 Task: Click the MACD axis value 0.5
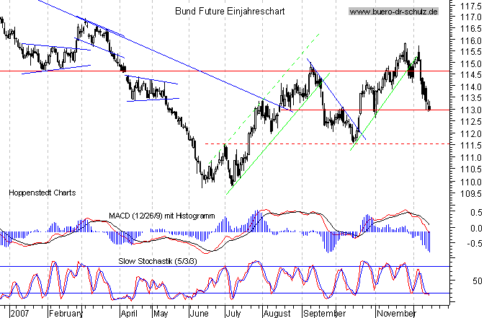point(476,212)
